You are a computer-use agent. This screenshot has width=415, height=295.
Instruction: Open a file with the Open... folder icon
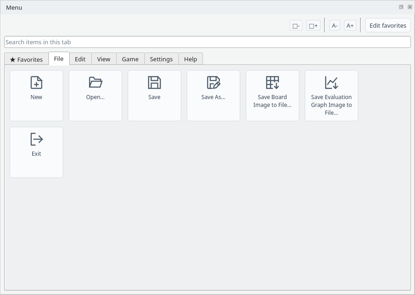(x=95, y=95)
